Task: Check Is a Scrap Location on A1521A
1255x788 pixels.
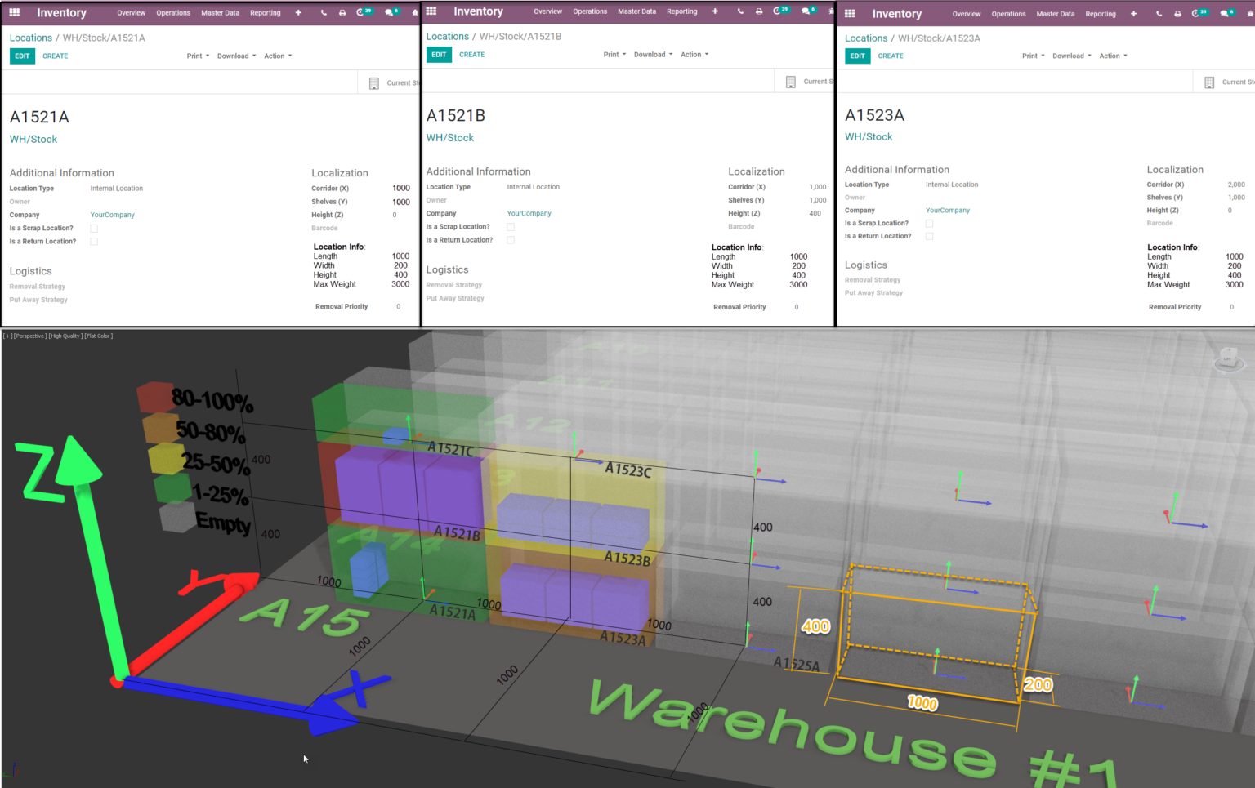Action: tap(94, 228)
